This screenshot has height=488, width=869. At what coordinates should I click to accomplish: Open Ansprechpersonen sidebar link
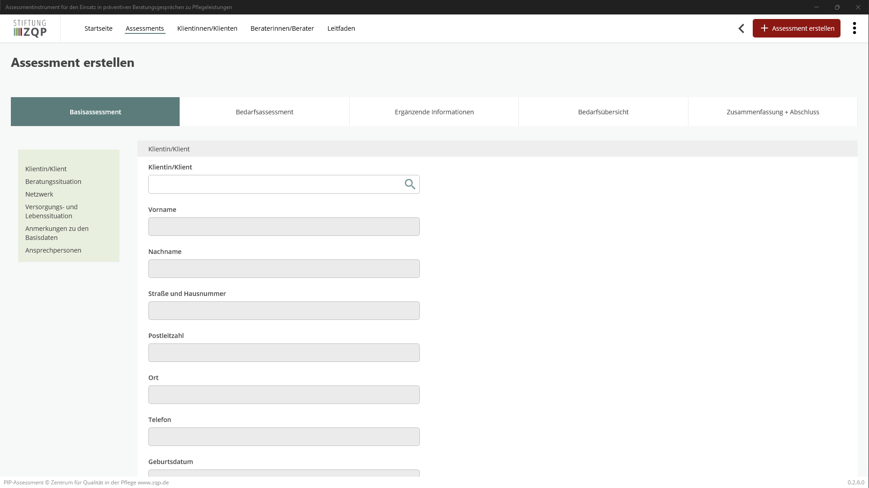tap(53, 250)
